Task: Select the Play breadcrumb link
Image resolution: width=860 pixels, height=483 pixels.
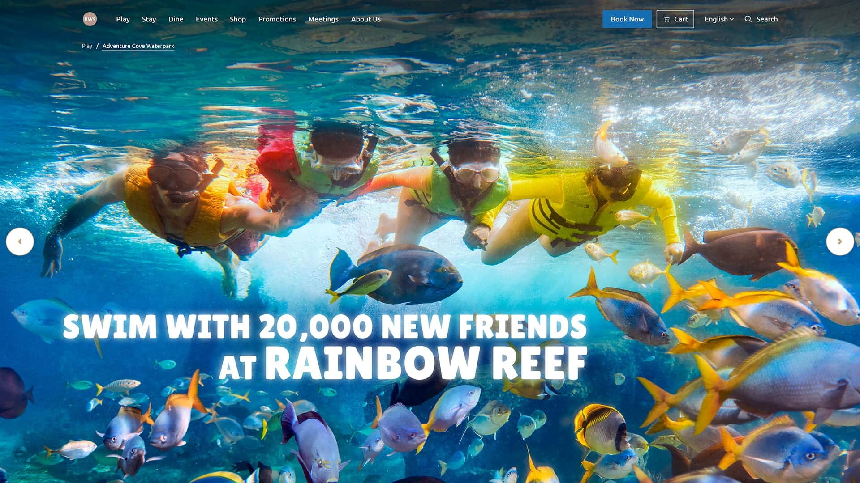Action: (x=87, y=46)
